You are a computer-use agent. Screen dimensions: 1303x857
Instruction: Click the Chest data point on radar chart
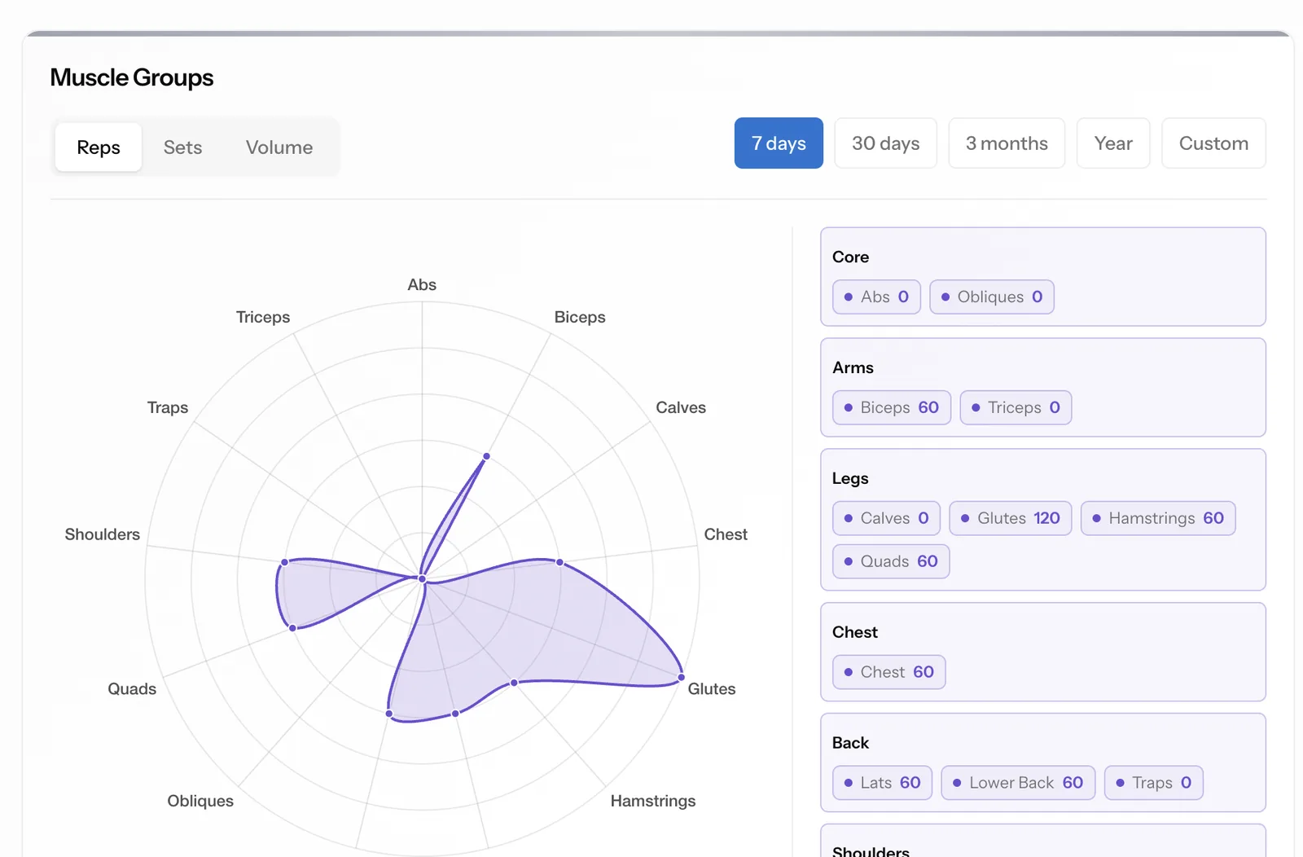click(559, 562)
